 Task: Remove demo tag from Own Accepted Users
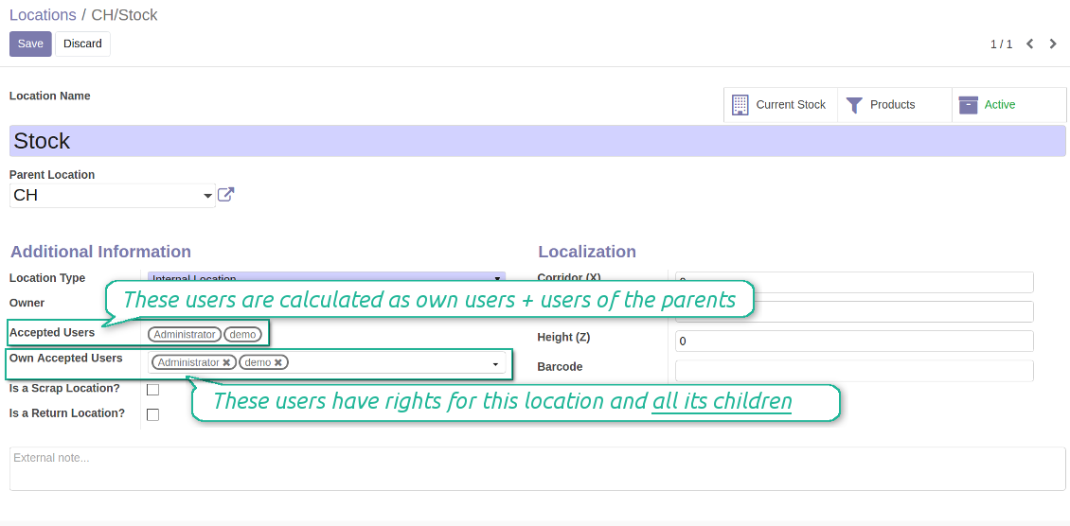point(278,363)
